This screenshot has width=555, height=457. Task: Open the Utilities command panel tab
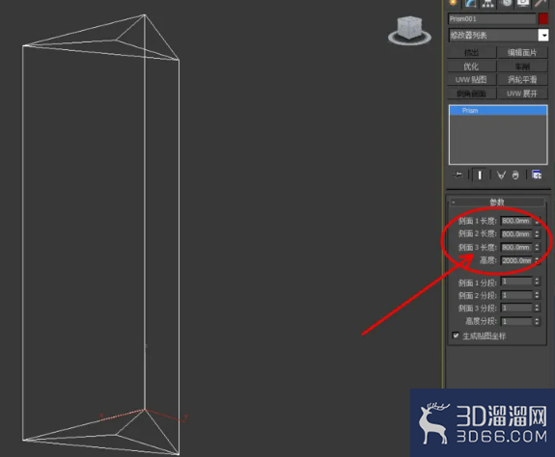[x=541, y=3]
